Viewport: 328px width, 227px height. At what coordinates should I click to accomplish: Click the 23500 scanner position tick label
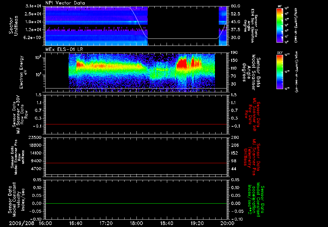tap(35, 138)
